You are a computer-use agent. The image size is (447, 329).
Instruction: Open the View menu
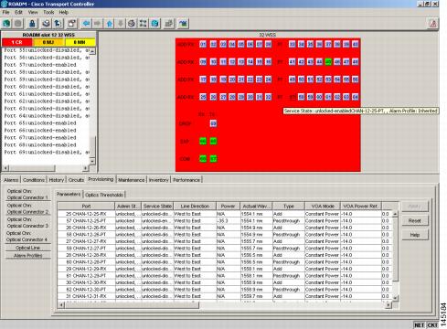33,12
